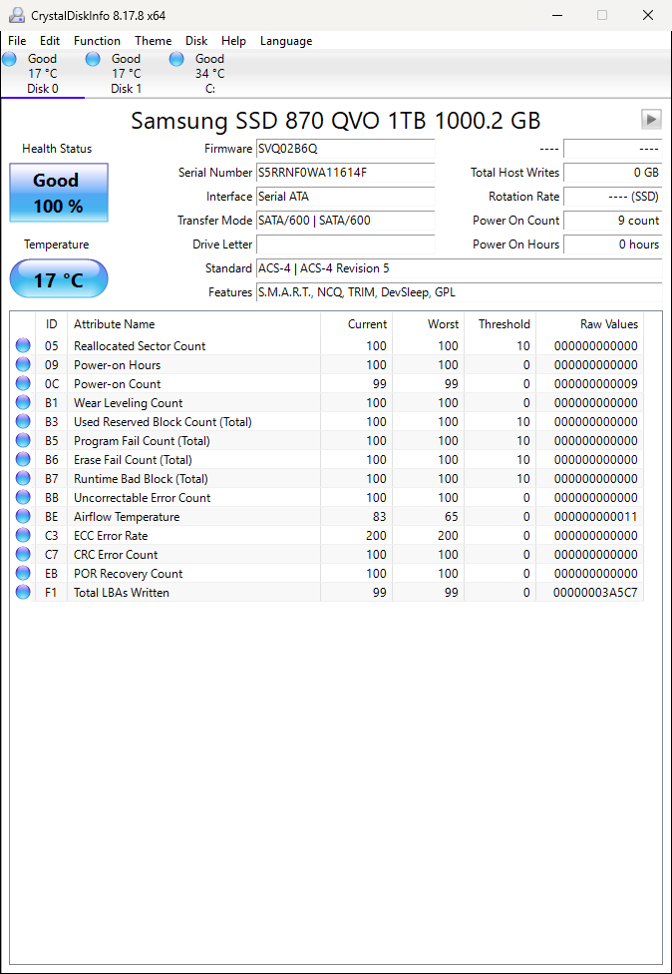The height and width of the screenshot is (974, 672).
Task: Click the CrystalDiskInfo app icon in title bar
Action: tap(15, 15)
